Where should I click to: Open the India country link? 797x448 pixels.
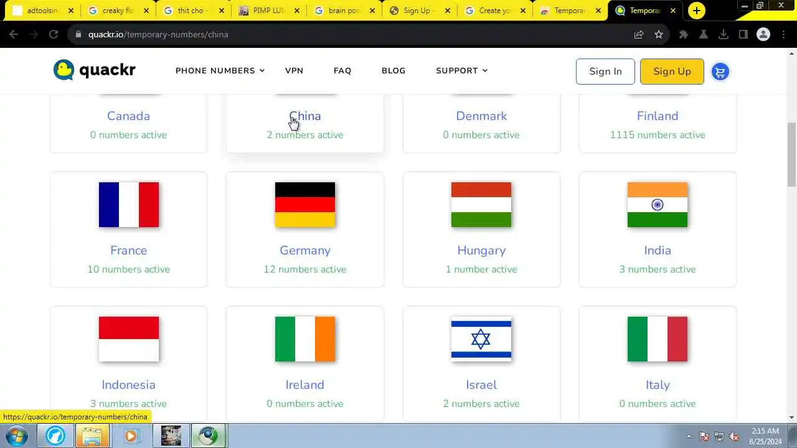658,250
